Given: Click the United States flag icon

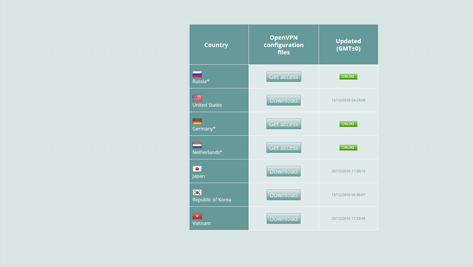Looking at the screenshot, I should click(x=197, y=98).
